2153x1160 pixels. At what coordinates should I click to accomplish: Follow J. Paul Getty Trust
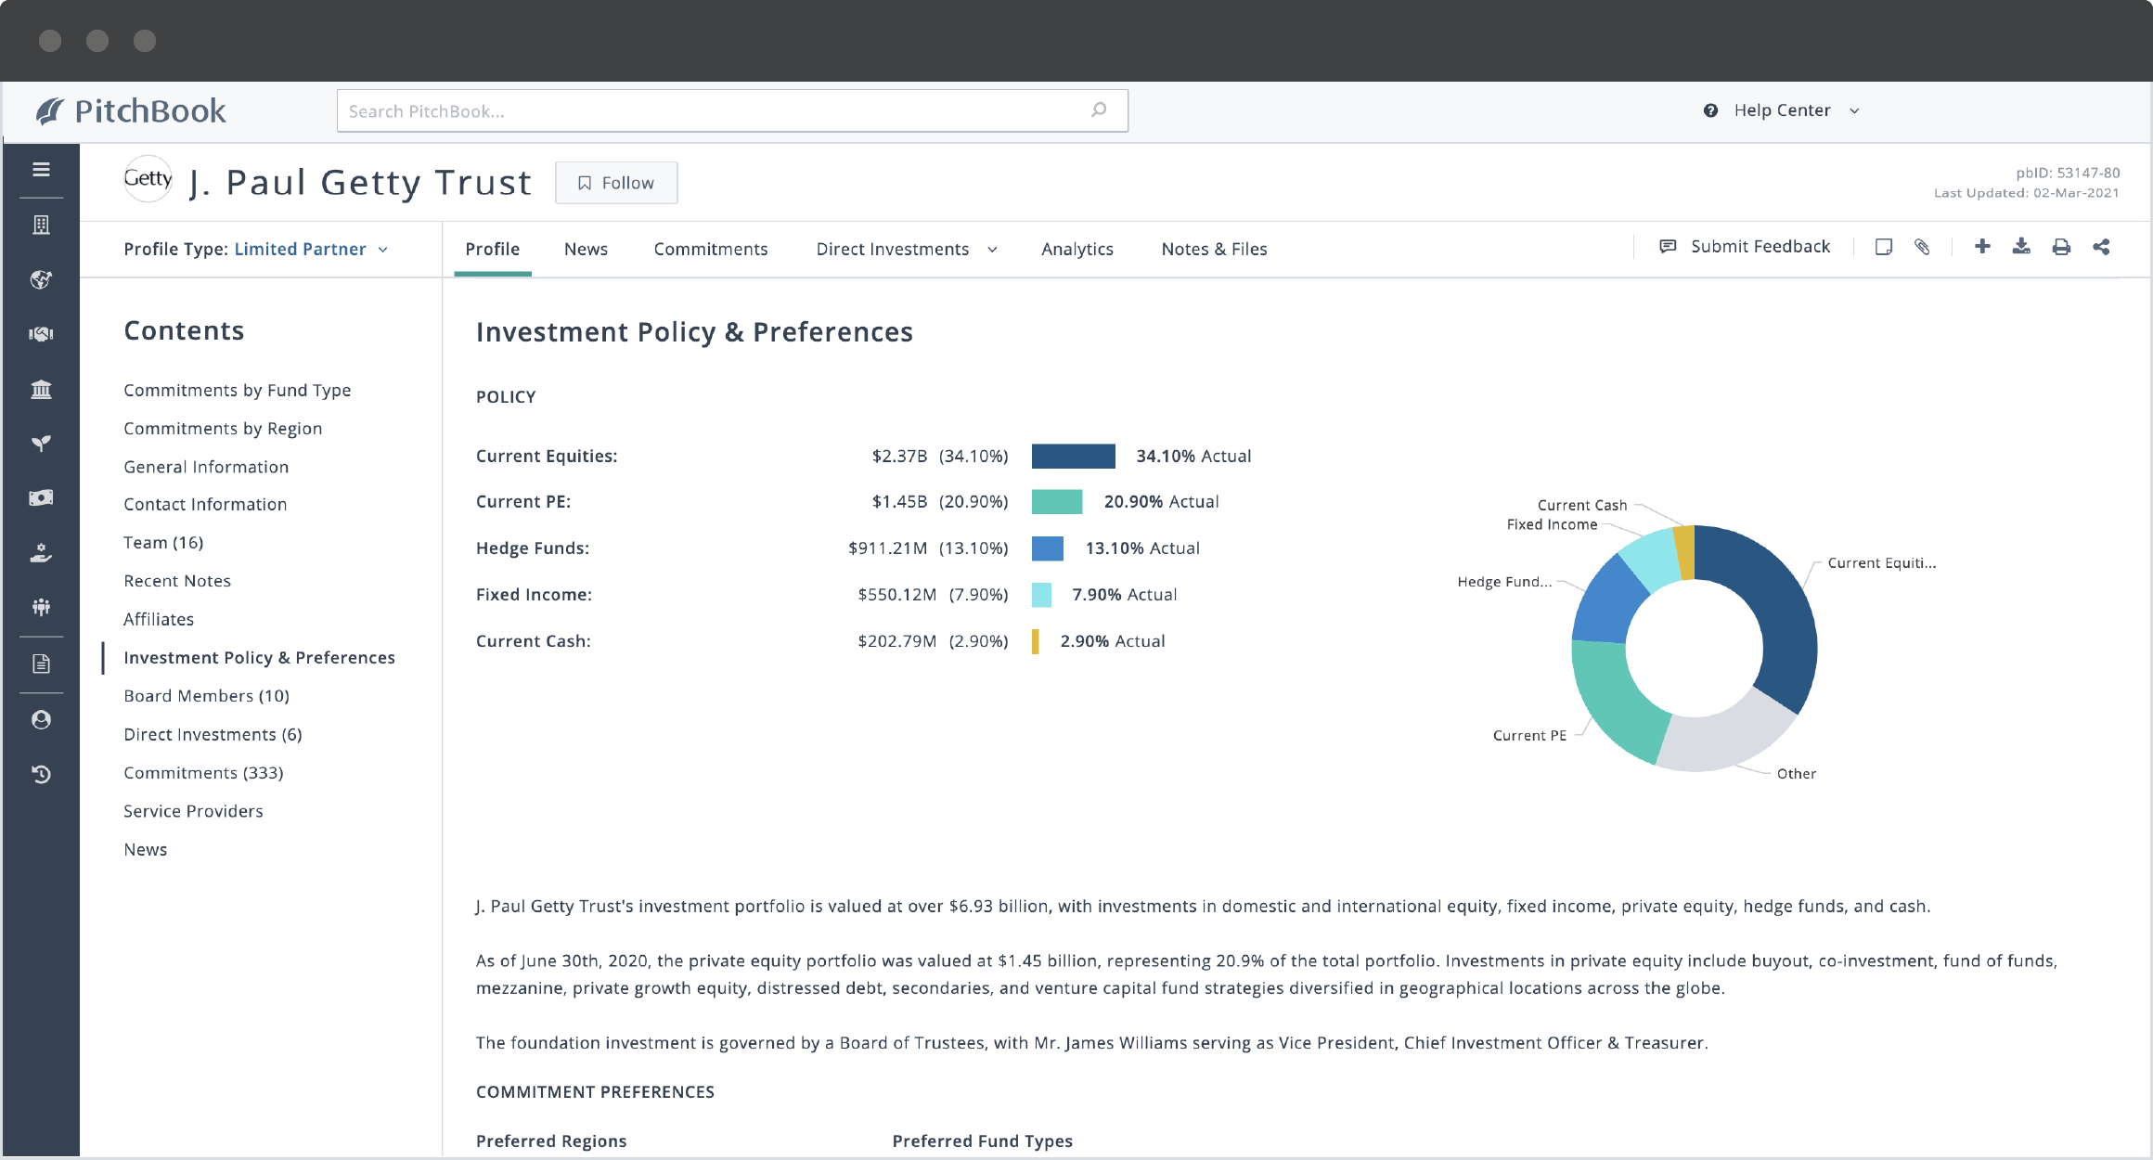615,182
